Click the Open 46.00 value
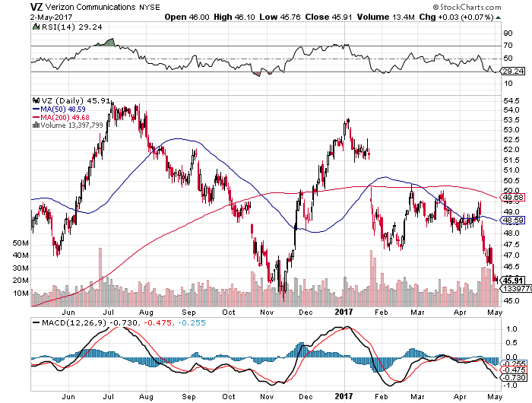This screenshot has width=532, height=403. pyautogui.click(x=187, y=17)
